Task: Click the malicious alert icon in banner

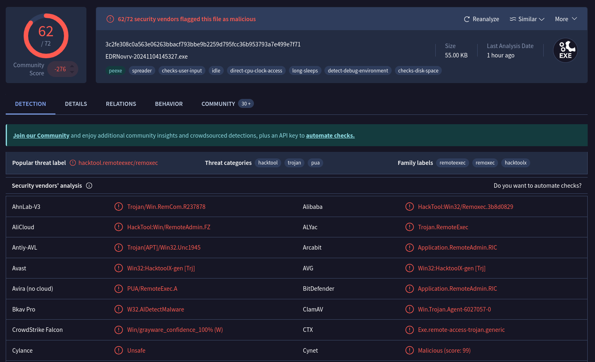Action: (110, 19)
